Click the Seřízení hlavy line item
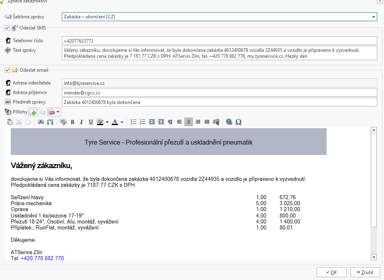This screenshot has width=384, height=280. pos(27,197)
